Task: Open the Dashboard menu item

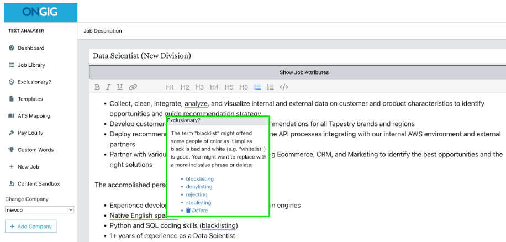Action: (31, 48)
